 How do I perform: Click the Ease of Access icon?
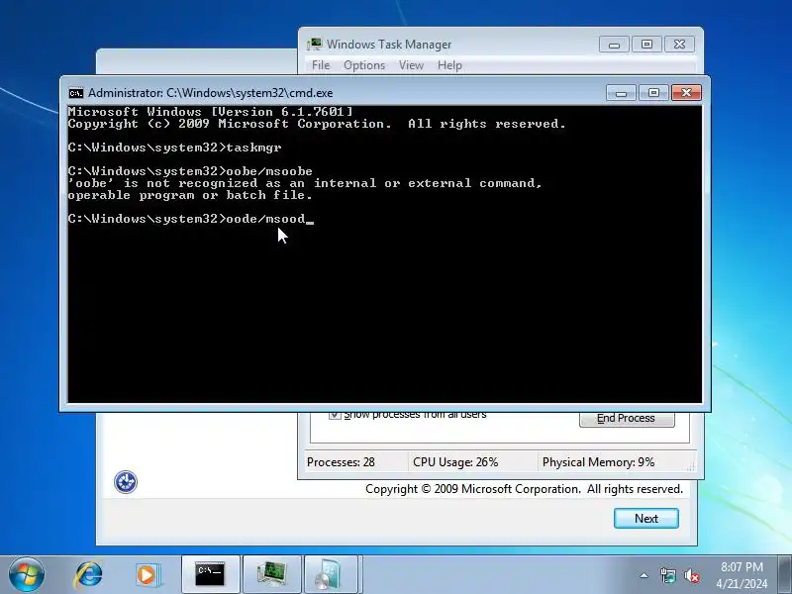[x=126, y=481]
